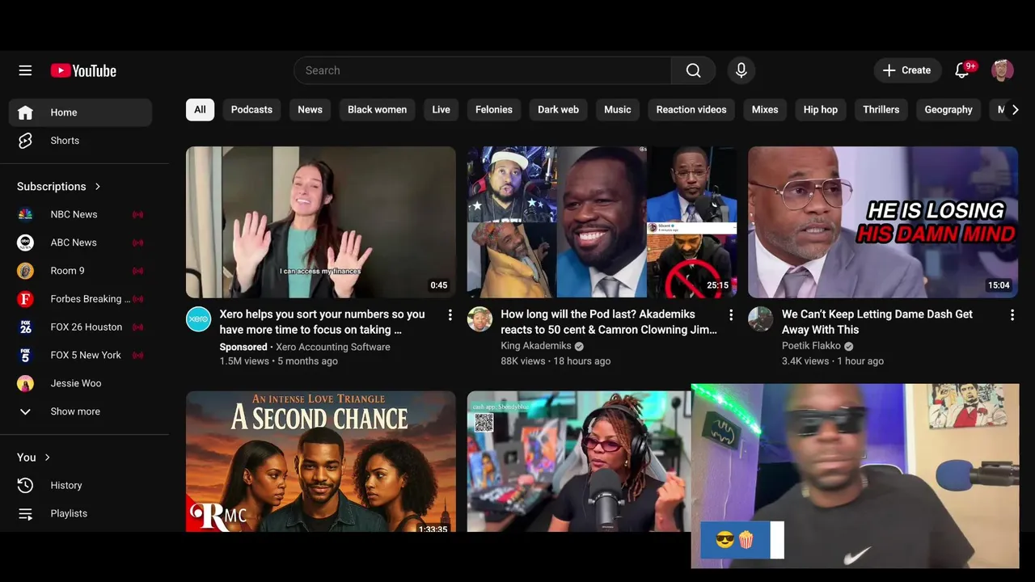The image size is (1035, 582).
Task: Open the Xero video title link
Action: 322,322
